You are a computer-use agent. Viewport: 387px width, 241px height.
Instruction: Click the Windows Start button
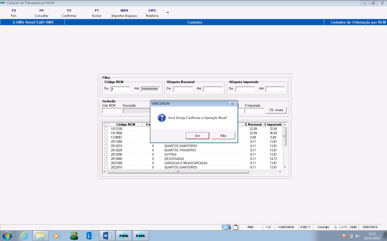pyautogui.click(x=7, y=235)
